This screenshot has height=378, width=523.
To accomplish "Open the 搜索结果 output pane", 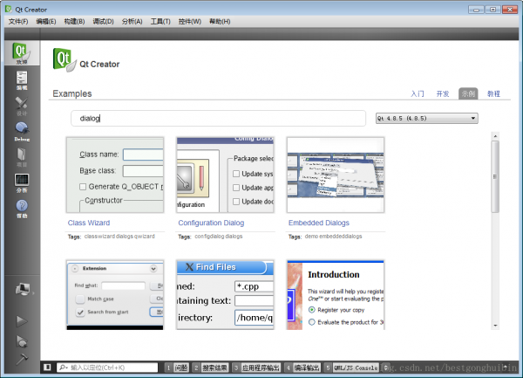I will 210,368.
